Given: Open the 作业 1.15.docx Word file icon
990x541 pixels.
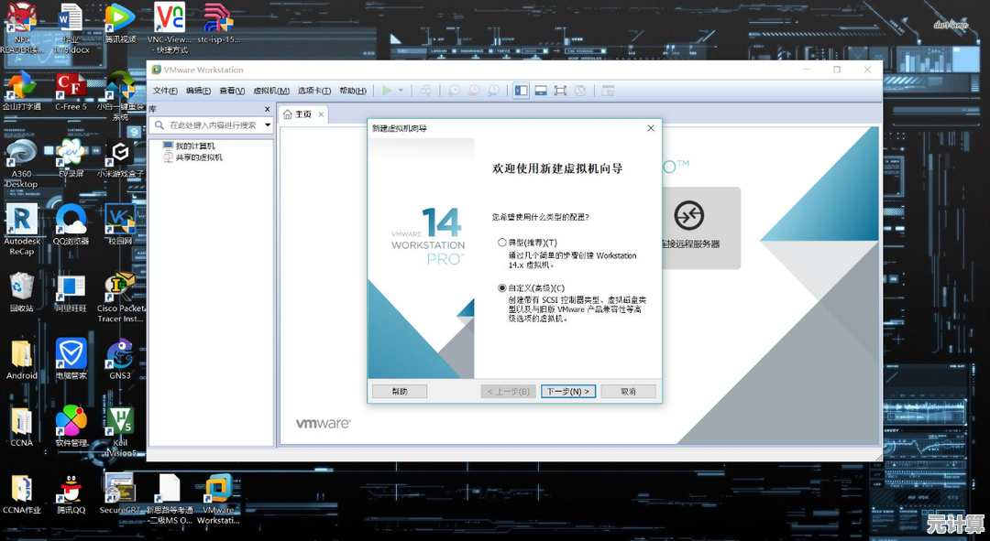Looking at the screenshot, I should click(x=71, y=27).
